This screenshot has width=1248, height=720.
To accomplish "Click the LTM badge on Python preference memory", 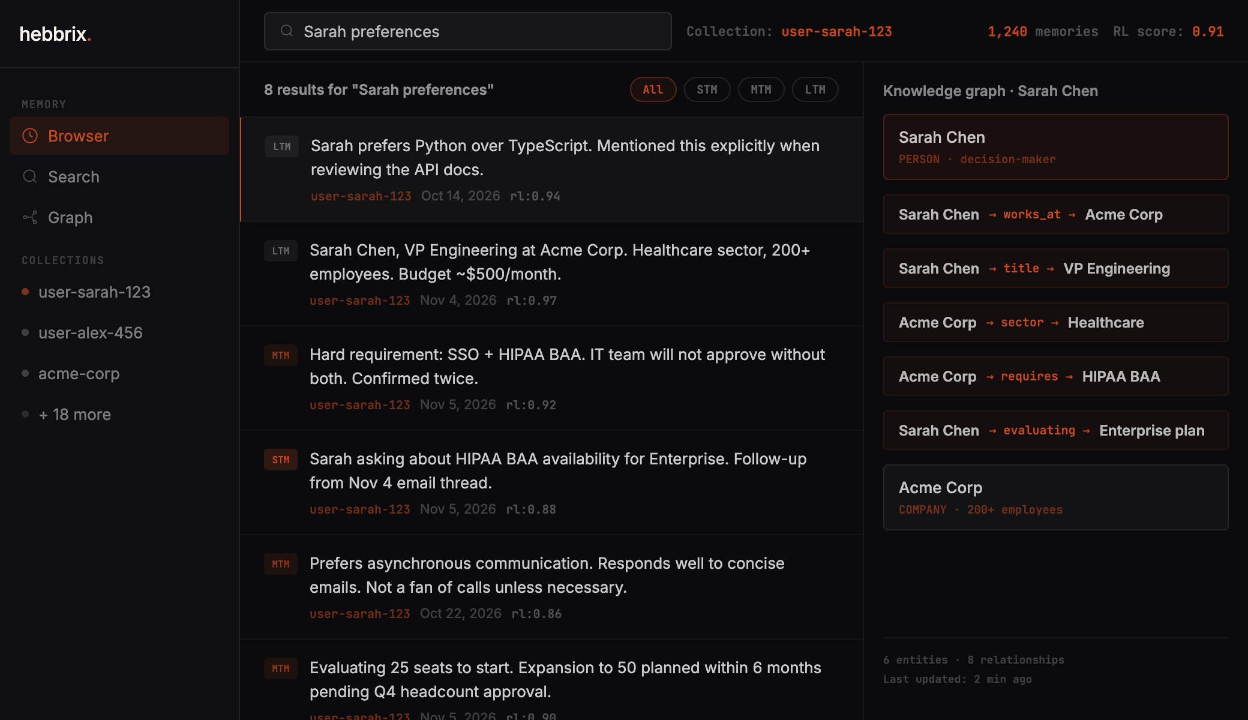I will 282,146.
